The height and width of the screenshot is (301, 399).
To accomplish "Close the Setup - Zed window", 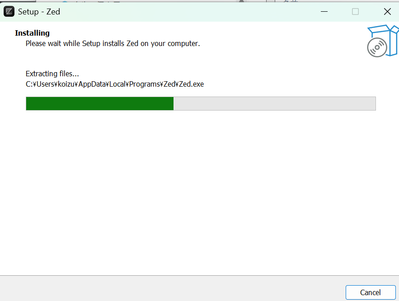I will (387, 11).
